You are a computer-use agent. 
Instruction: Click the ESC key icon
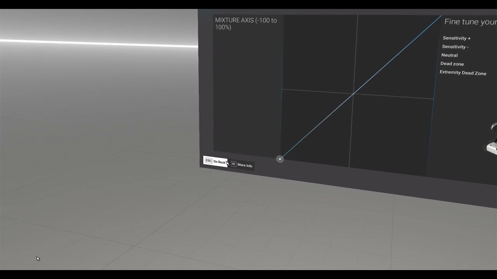tap(209, 160)
